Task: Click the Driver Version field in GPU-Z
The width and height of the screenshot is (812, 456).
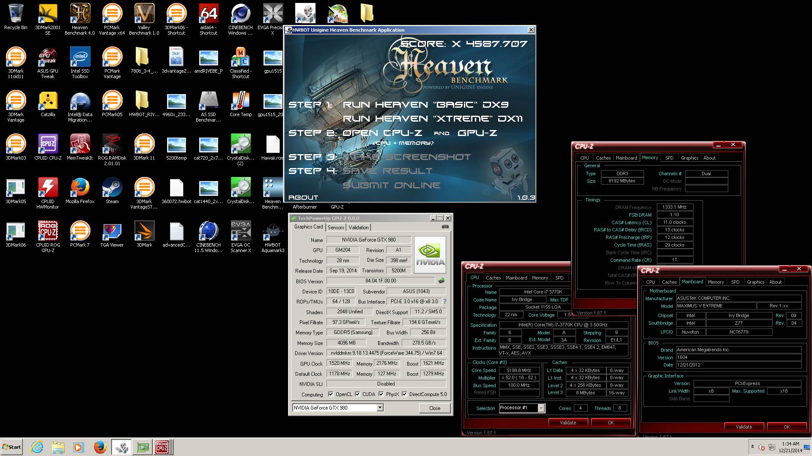Action: pos(386,353)
